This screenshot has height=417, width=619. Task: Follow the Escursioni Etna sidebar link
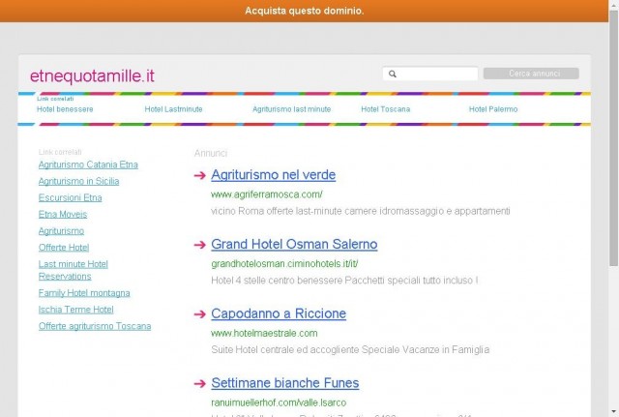coord(71,197)
